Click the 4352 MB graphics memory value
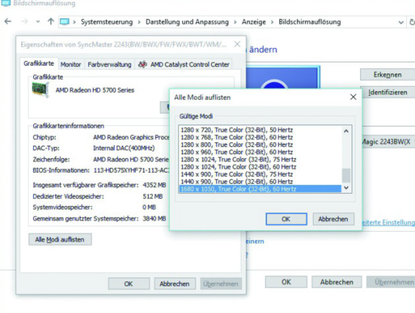The height and width of the screenshot is (313, 415). 154,185
